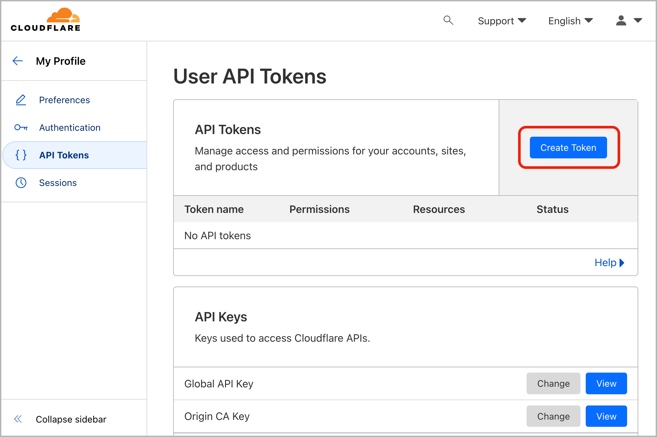
Task: Open Authentication in the sidebar
Action: click(x=70, y=127)
